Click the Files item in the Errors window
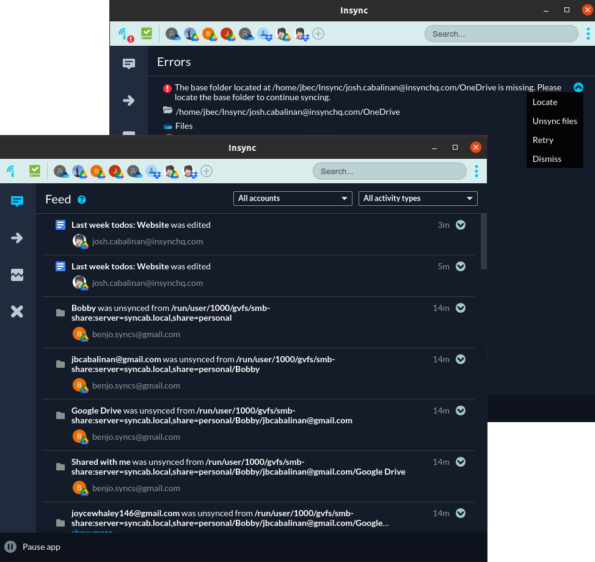This screenshot has width=595, height=562. click(x=184, y=126)
